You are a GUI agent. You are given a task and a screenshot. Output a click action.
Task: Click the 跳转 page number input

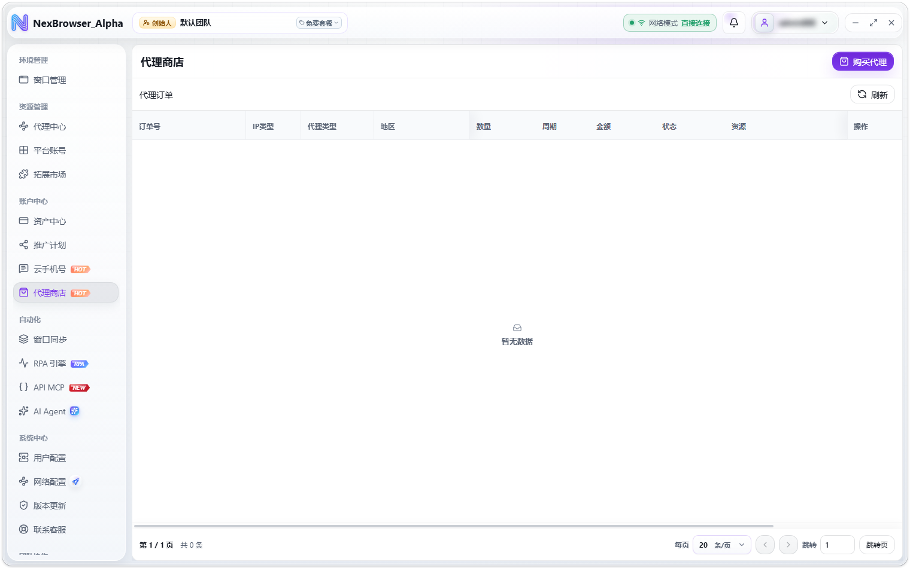point(837,545)
